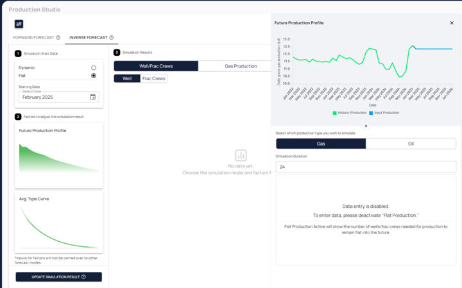Switch to Forward Forecast tab
This screenshot has width=462, height=288.
coord(33,38)
